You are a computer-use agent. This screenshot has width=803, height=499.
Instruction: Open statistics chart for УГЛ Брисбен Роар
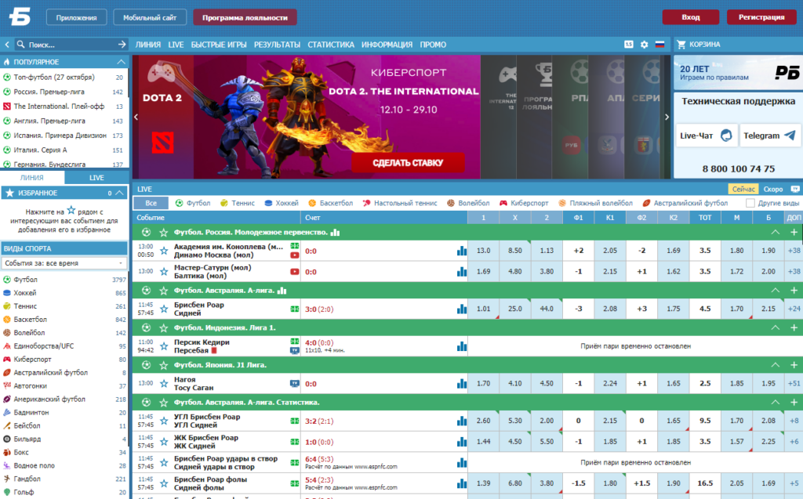pyautogui.click(x=462, y=421)
